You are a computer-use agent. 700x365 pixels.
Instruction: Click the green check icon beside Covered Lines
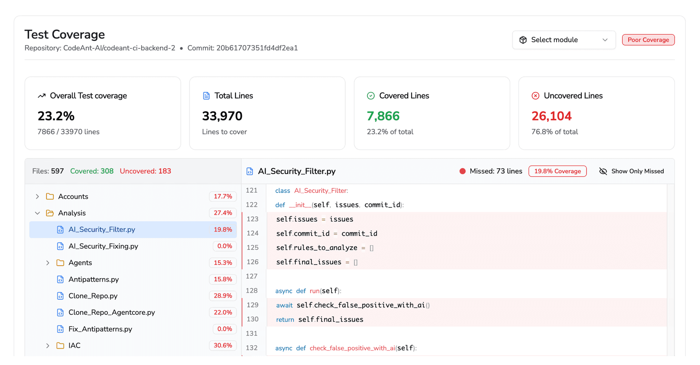pos(371,96)
